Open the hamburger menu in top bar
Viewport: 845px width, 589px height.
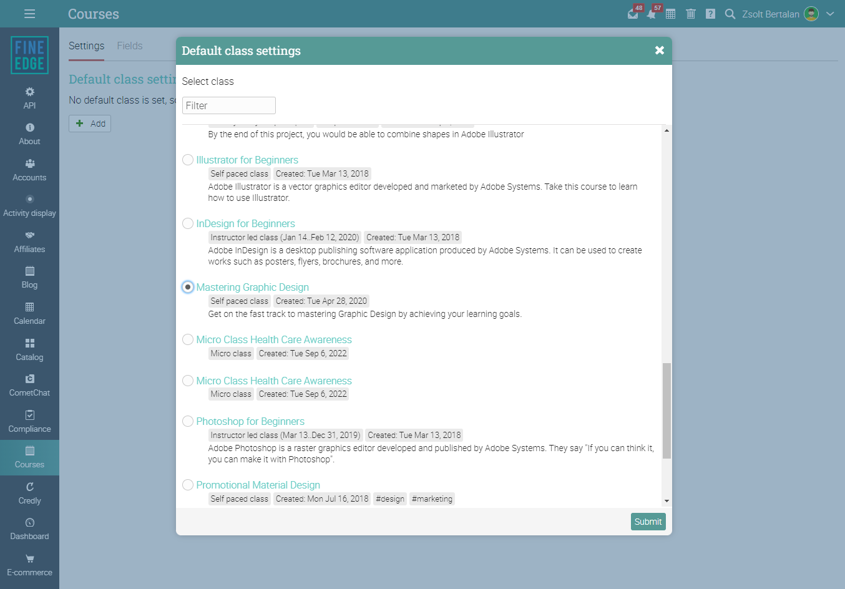29,14
